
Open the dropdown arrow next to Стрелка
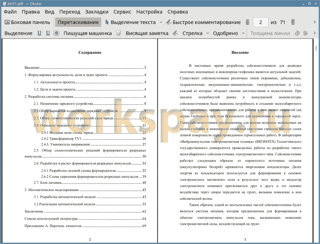208,33
